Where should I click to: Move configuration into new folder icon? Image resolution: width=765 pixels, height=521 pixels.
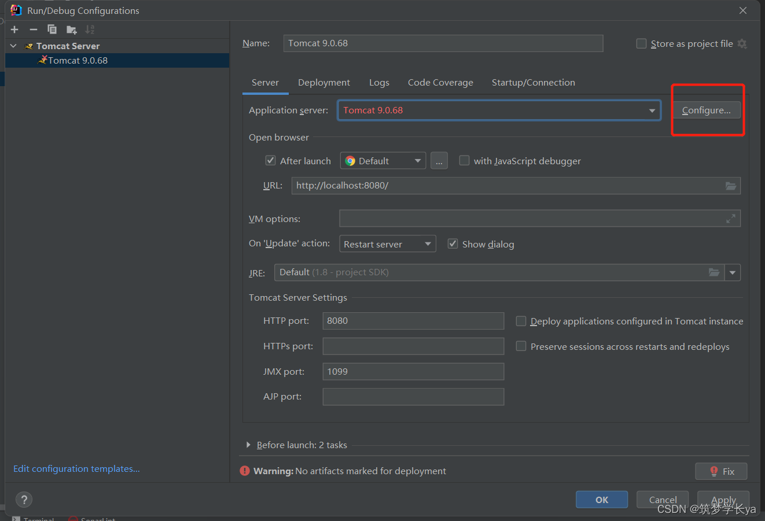pos(71,29)
